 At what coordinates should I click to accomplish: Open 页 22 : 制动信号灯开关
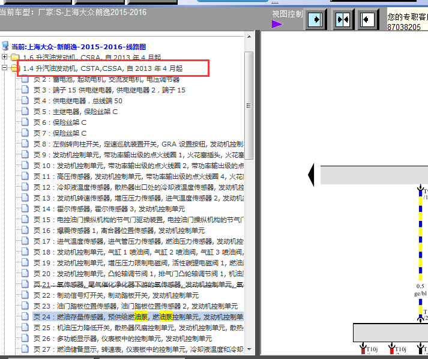coord(116,295)
